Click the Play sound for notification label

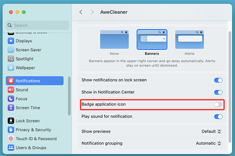pos(107,116)
